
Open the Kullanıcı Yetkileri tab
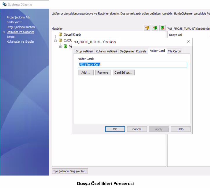point(106,51)
